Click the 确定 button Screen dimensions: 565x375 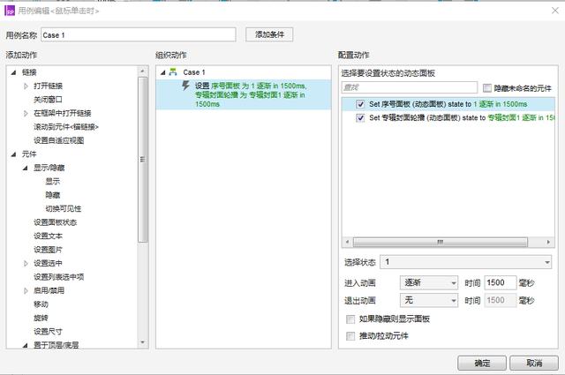(482, 363)
